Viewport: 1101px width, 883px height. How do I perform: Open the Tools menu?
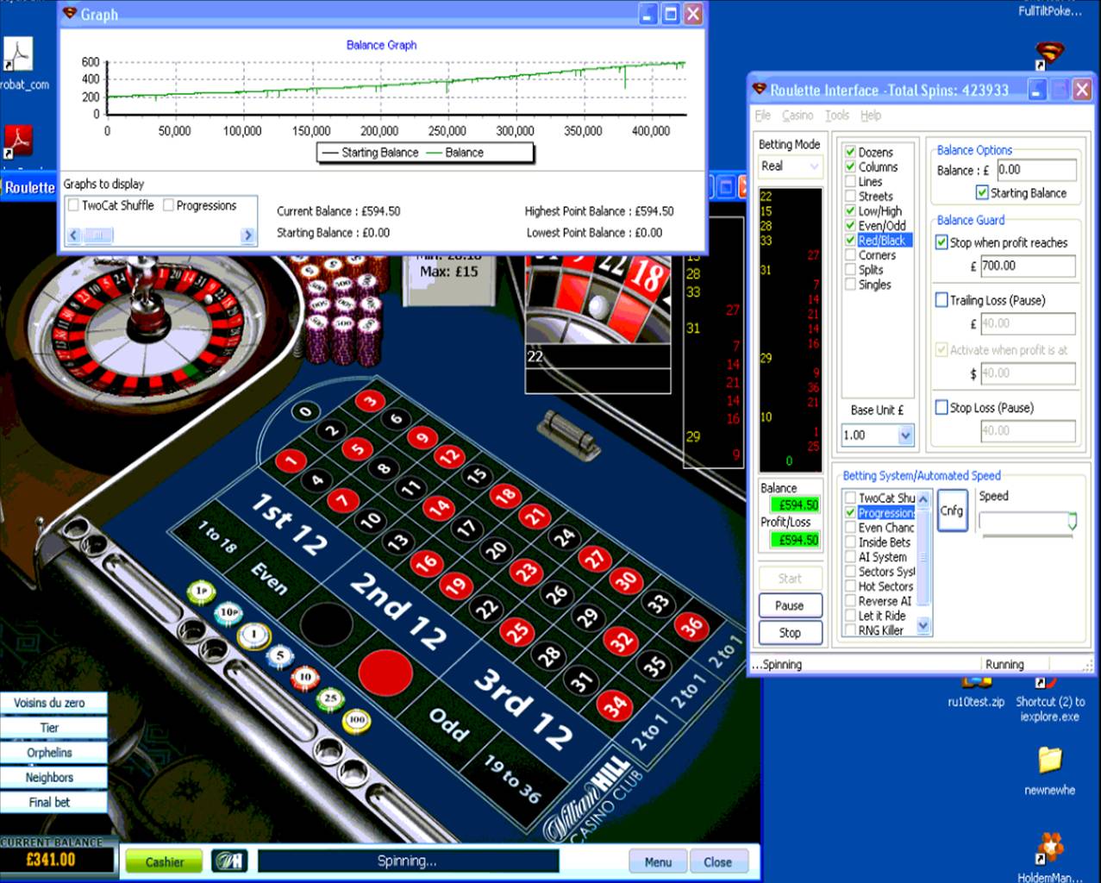pos(836,115)
